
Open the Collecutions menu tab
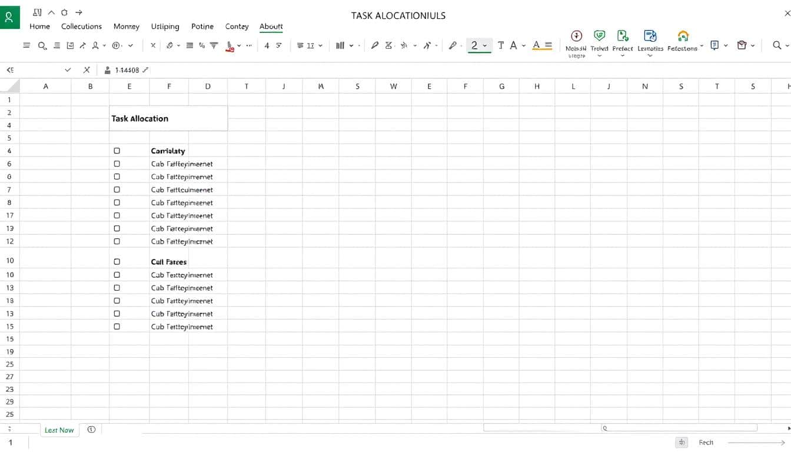(81, 26)
